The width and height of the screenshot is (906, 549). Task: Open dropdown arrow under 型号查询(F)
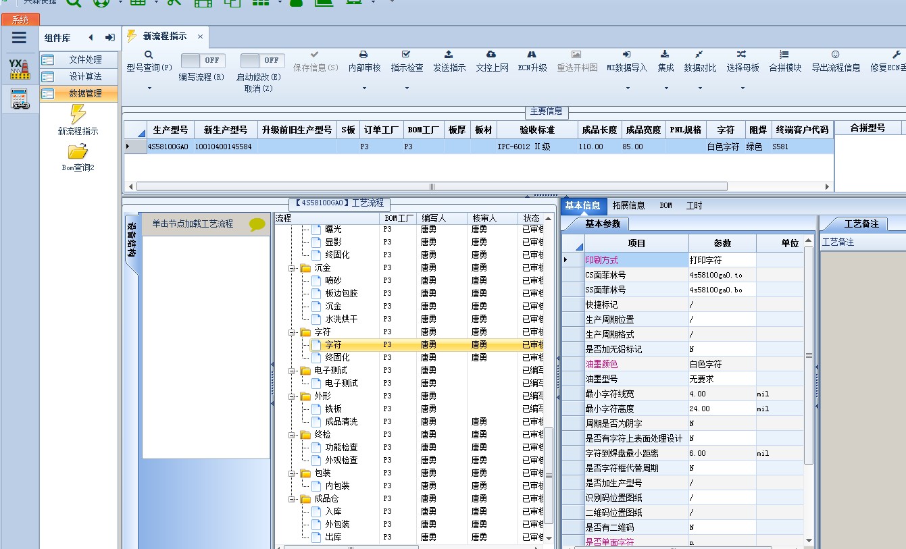[x=149, y=88]
